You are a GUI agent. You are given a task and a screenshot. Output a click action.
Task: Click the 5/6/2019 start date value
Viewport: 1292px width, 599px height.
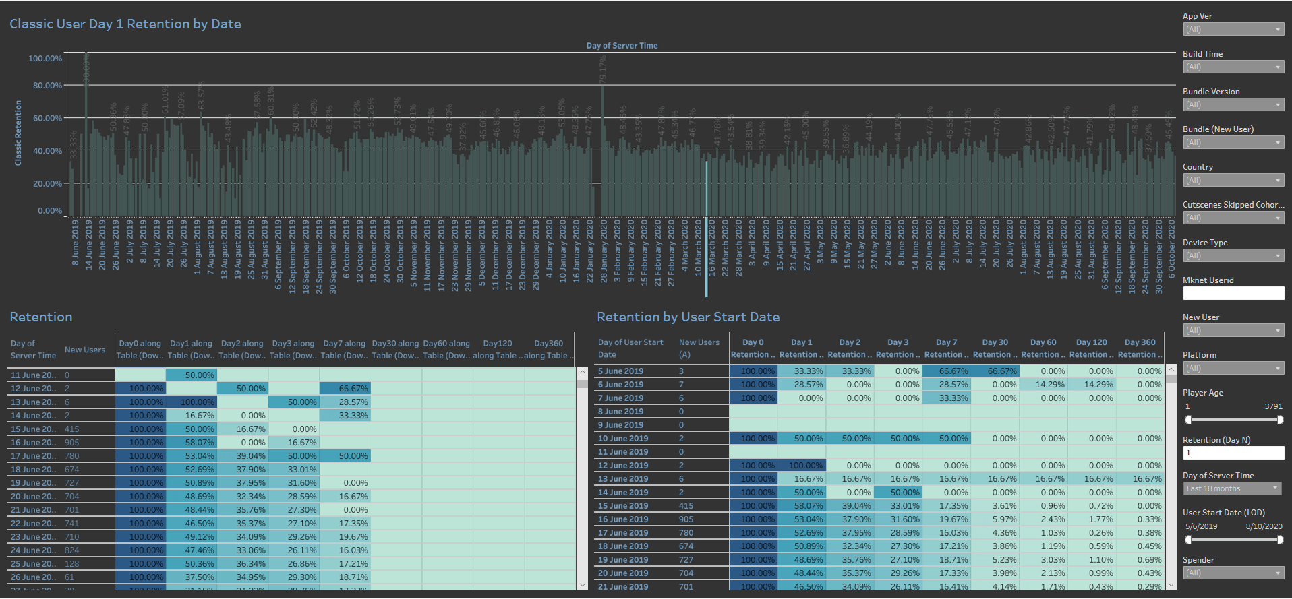point(1201,526)
